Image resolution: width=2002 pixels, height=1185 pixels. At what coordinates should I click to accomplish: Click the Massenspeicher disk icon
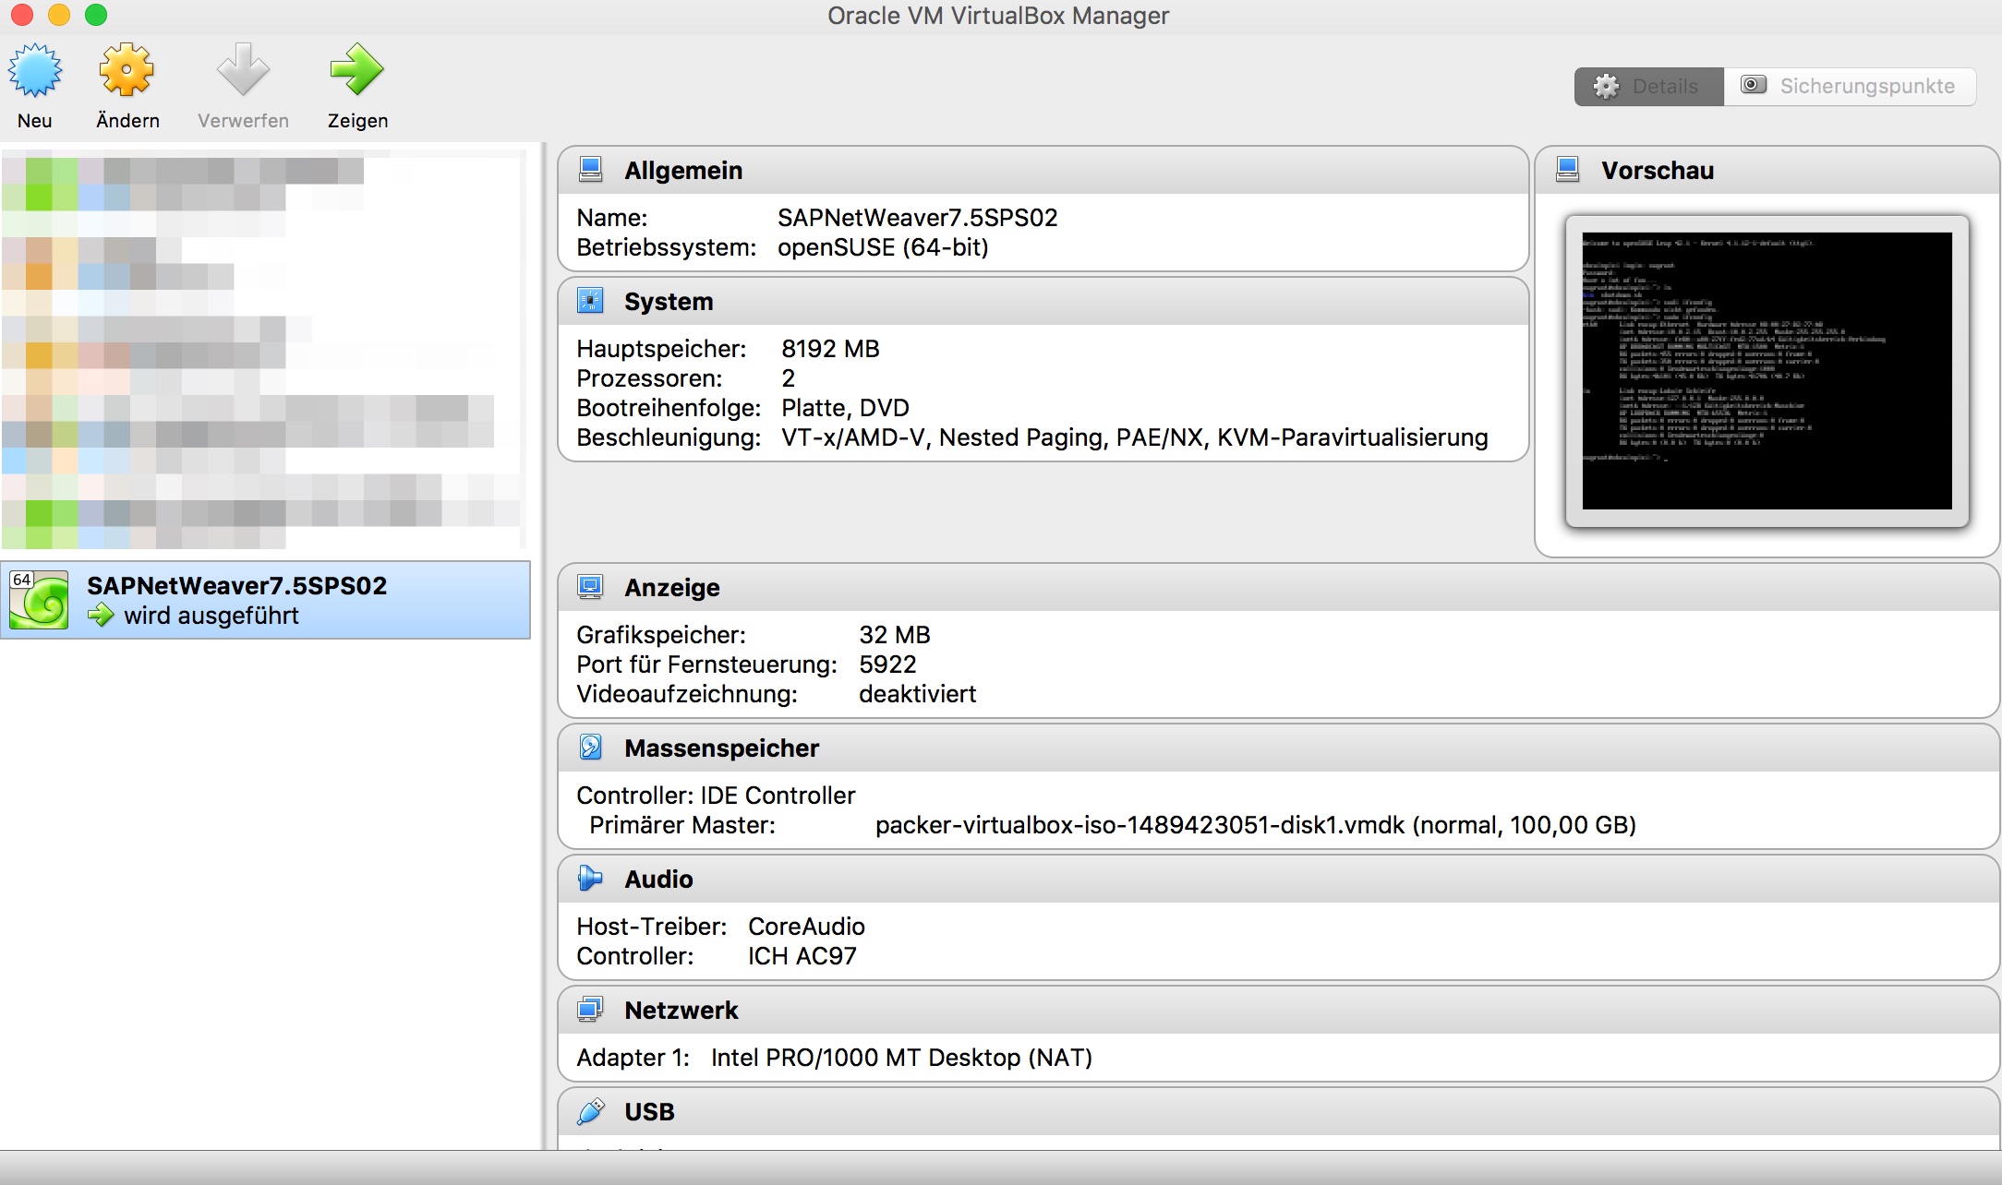(x=590, y=748)
